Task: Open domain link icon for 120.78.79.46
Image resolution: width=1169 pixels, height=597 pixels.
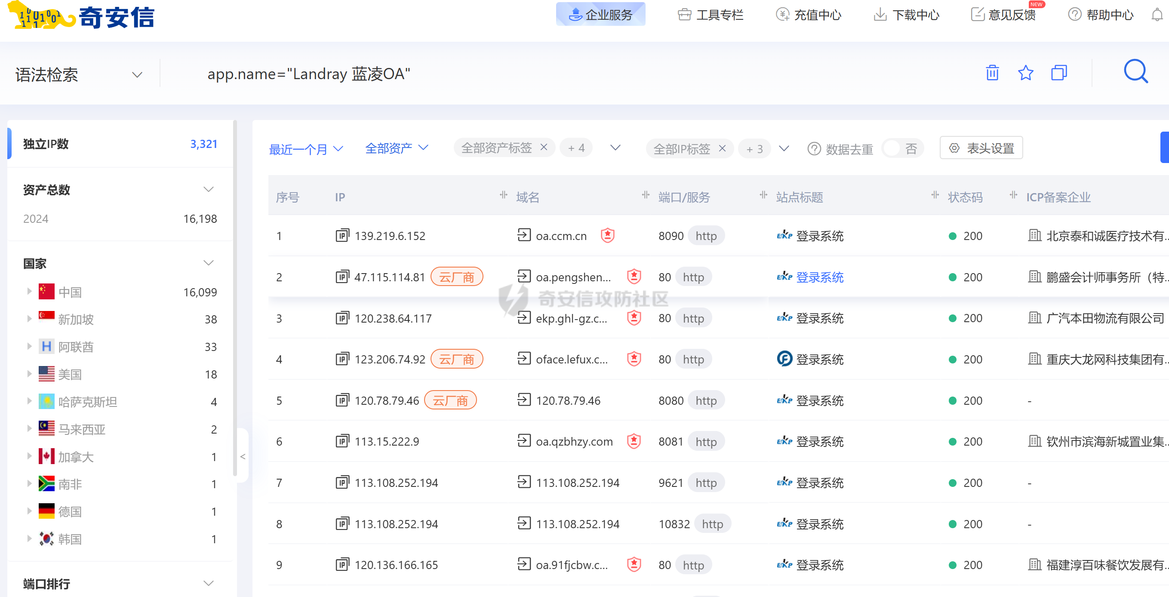Action: click(x=524, y=400)
